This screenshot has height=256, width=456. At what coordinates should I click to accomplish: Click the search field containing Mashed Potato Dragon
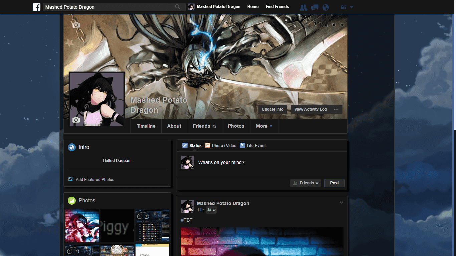(x=114, y=7)
